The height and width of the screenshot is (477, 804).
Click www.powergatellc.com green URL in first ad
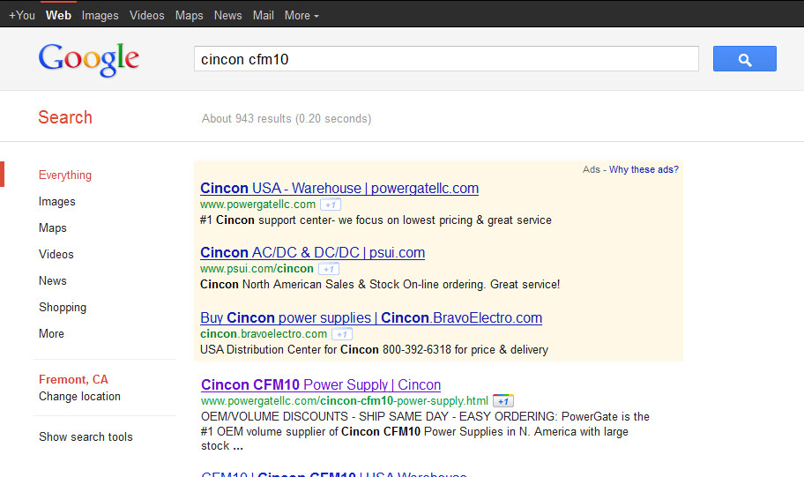[258, 205]
